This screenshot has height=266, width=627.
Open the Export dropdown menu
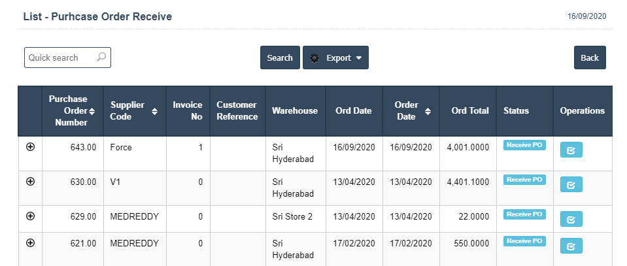(335, 58)
